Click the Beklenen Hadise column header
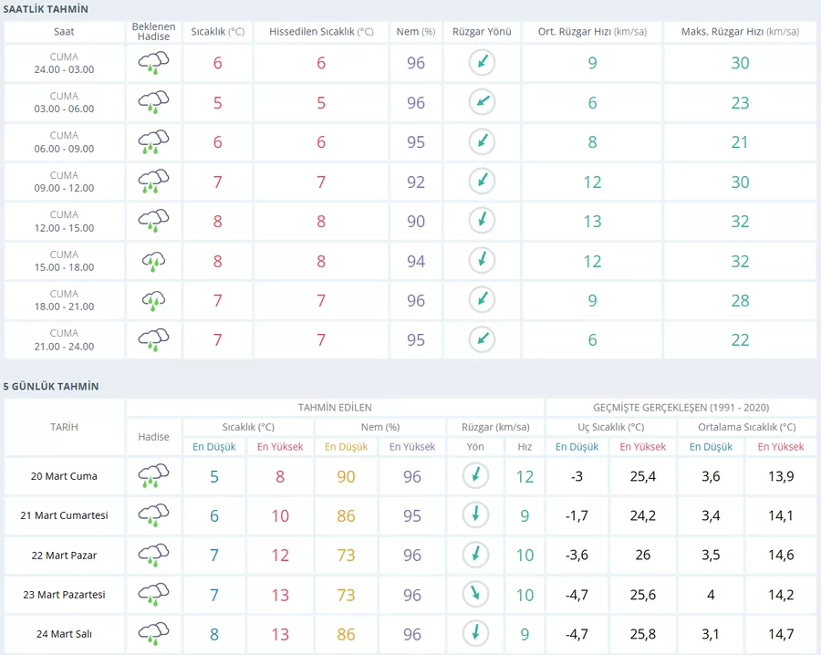This screenshot has width=821, height=655. click(x=153, y=32)
